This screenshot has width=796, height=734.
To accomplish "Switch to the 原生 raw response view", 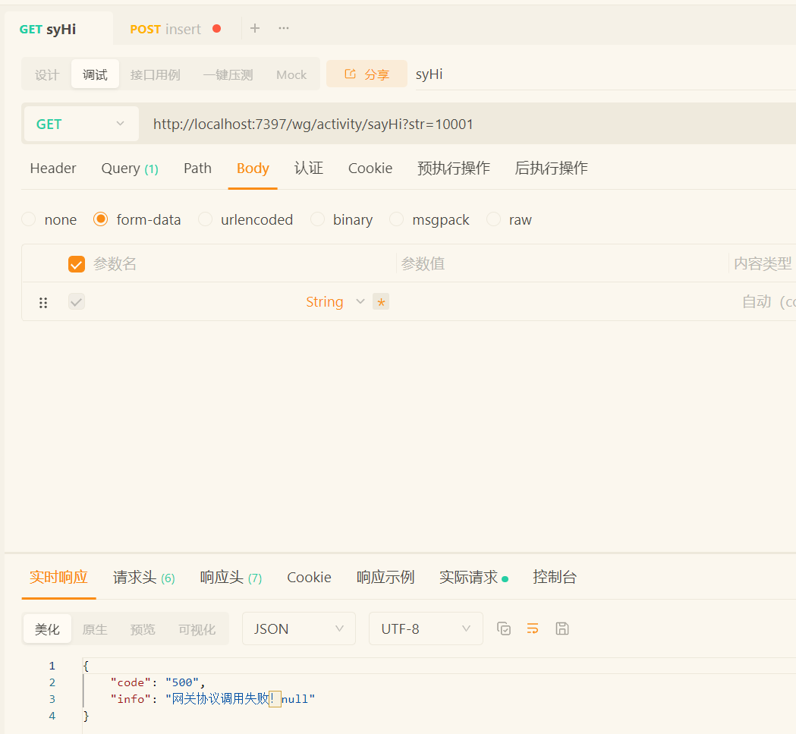I will 95,629.
